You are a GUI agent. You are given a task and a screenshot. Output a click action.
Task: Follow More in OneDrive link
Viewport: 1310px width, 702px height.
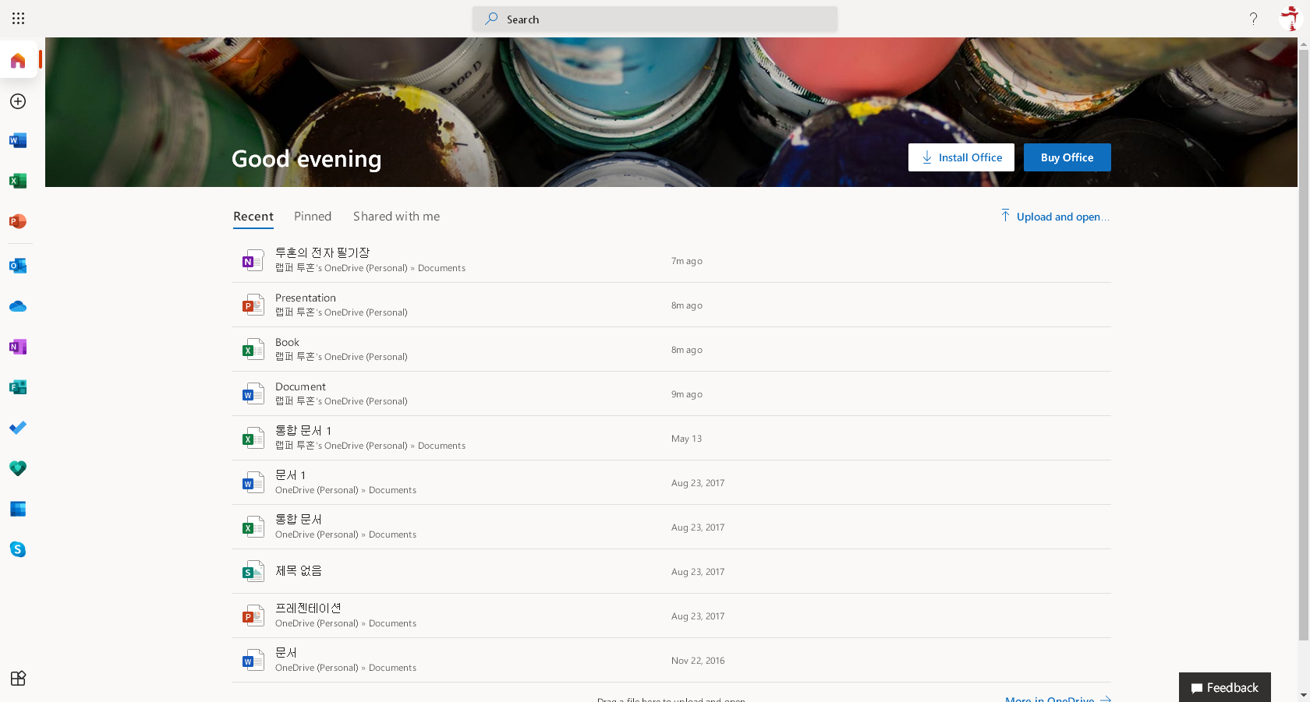click(x=1058, y=699)
